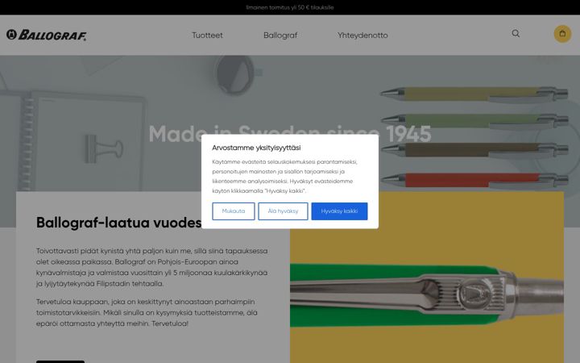Open the Ballograf menu item
580x363 pixels.
tap(280, 35)
